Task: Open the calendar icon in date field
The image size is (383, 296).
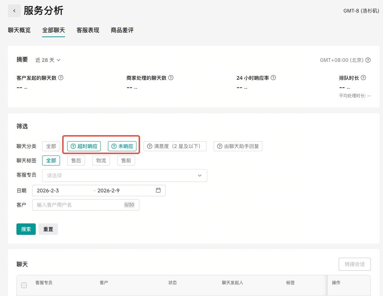Action: pyautogui.click(x=158, y=190)
